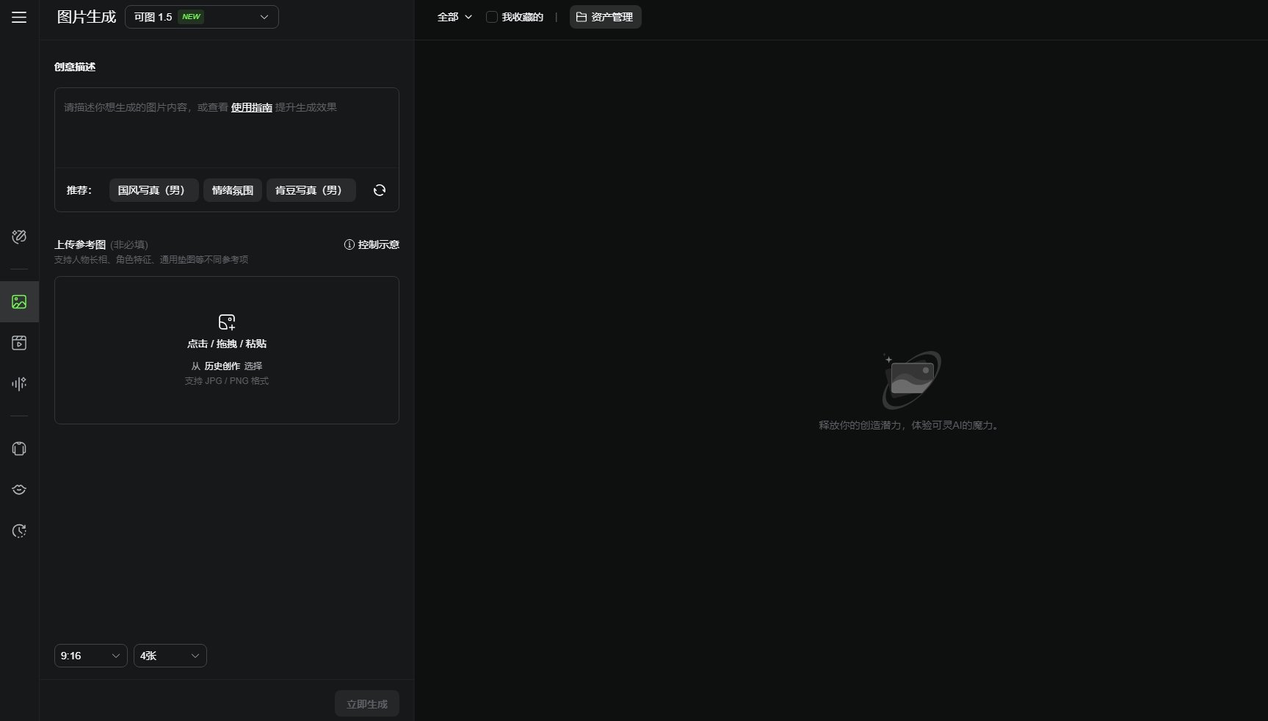
Task: Click 控制示意 control illustration info link
Action: click(x=372, y=244)
